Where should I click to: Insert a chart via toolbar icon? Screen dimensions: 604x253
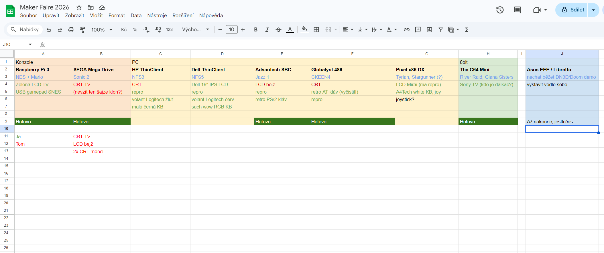point(429,30)
